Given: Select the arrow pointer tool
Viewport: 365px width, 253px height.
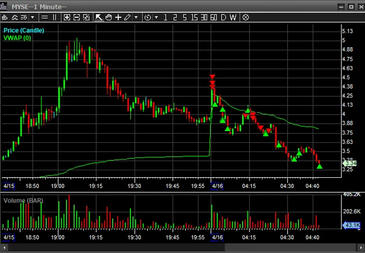Looking at the screenshot, I should (x=99, y=18).
